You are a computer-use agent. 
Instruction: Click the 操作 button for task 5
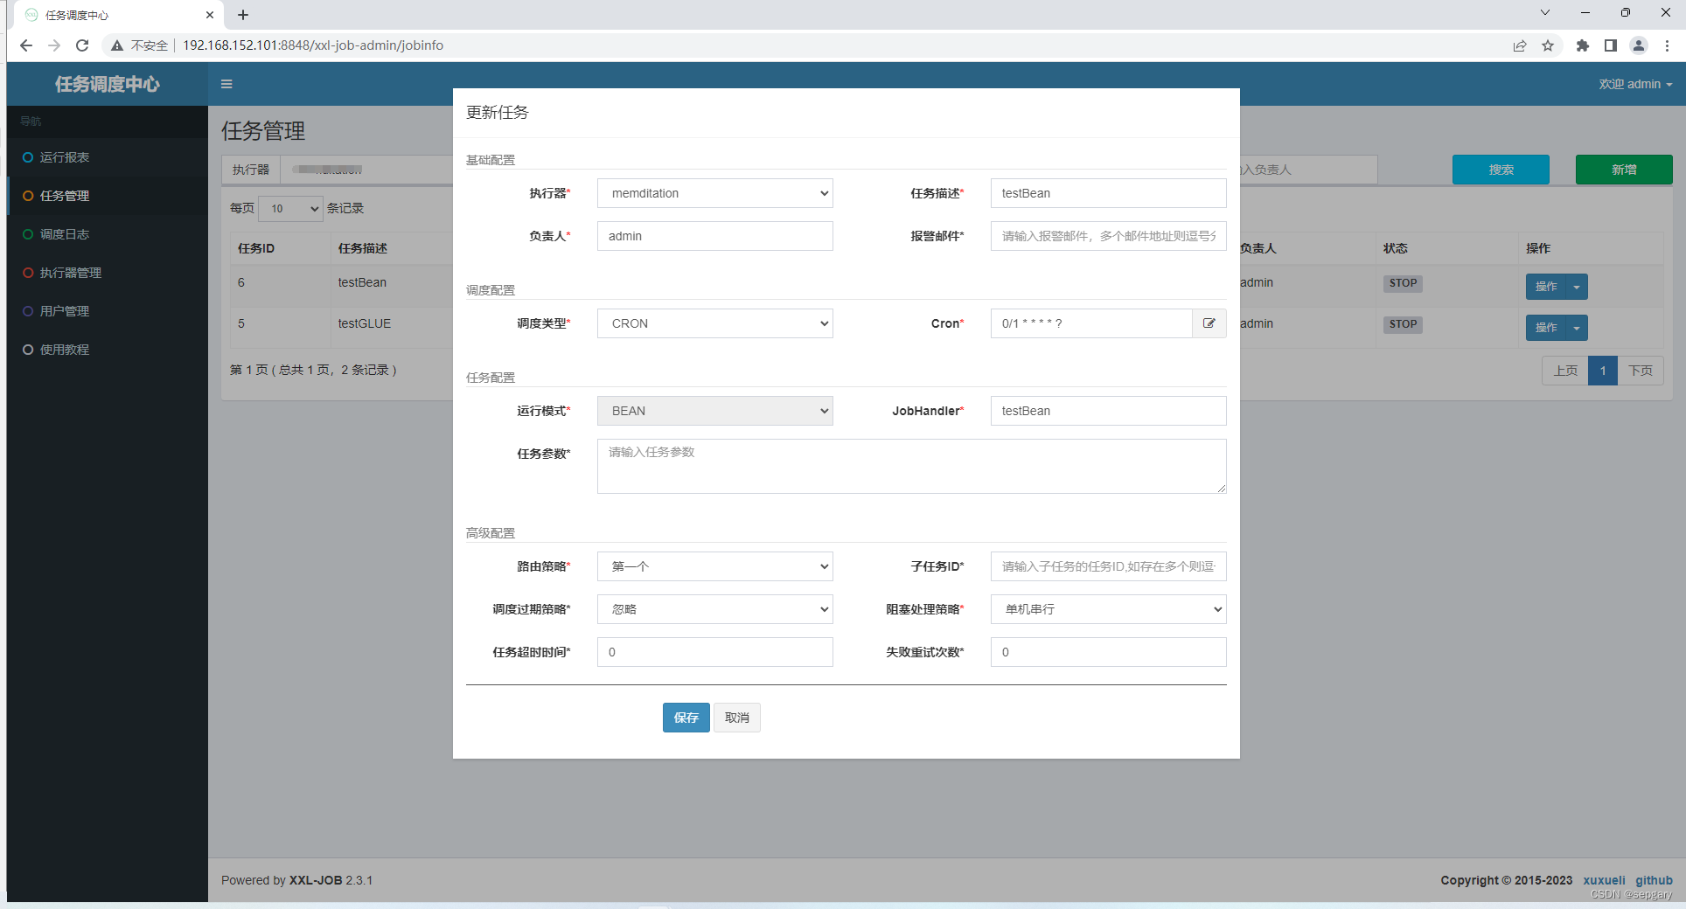point(1546,328)
